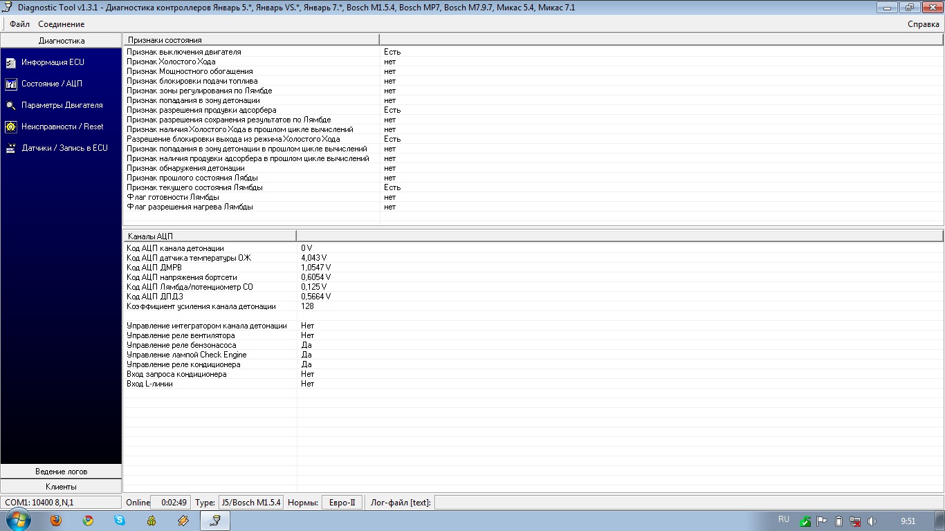Select row Код АЦП ДПДЗ
The height and width of the screenshot is (531, 945).
coord(533,297)
